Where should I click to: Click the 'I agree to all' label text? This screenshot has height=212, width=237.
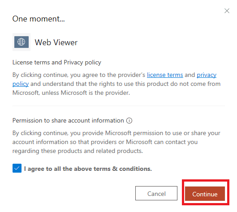point(88,169)
